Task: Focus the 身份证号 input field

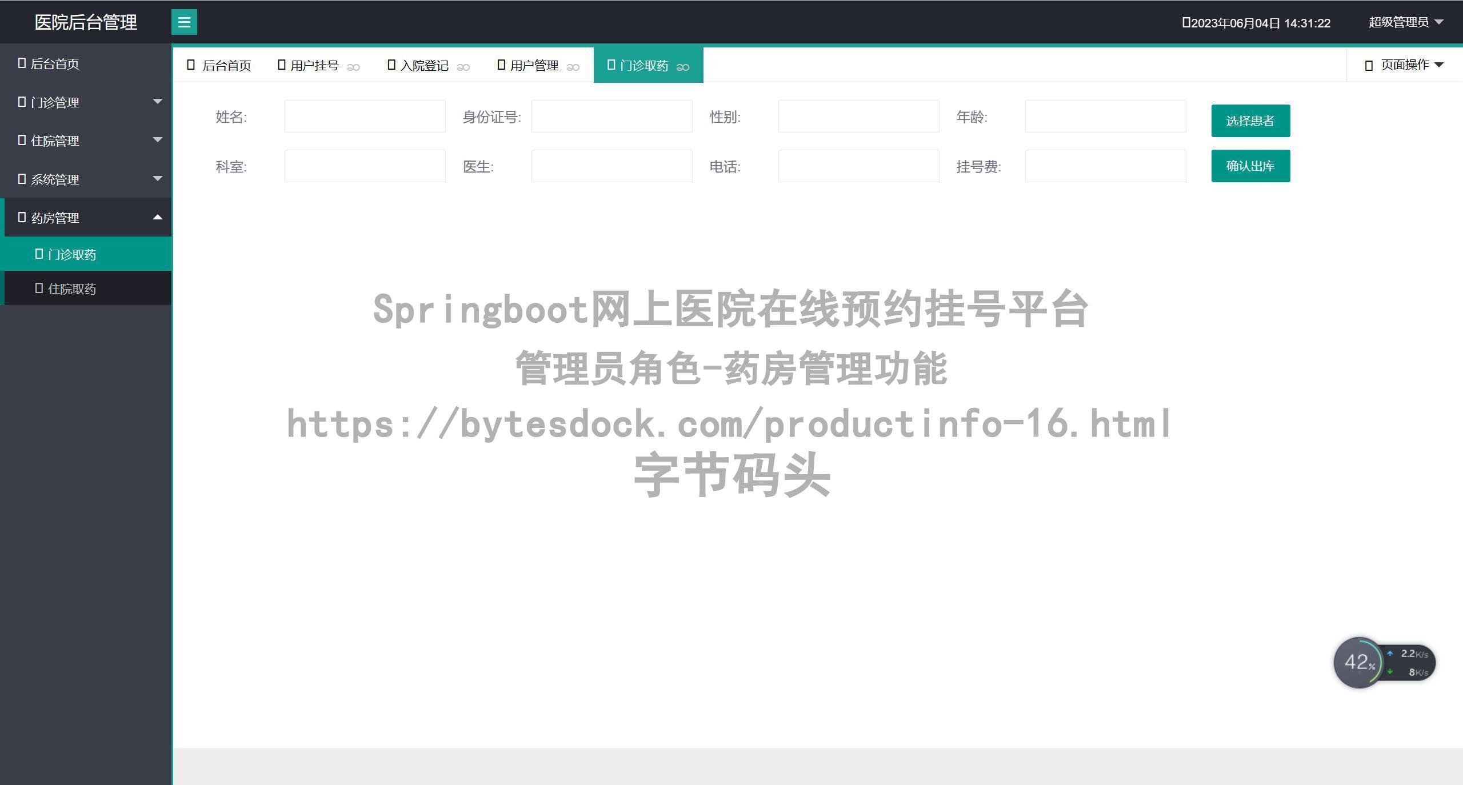Action: pyautogui.click(x=612, y=116)
